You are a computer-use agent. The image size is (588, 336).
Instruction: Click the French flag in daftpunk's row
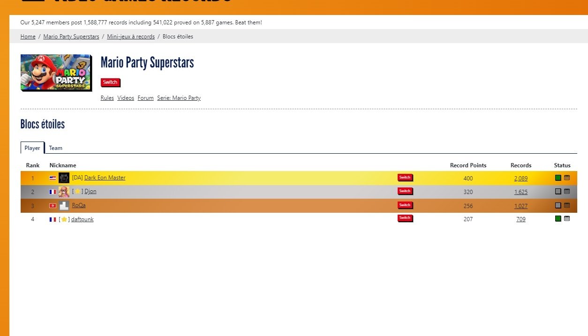[53, 219]
